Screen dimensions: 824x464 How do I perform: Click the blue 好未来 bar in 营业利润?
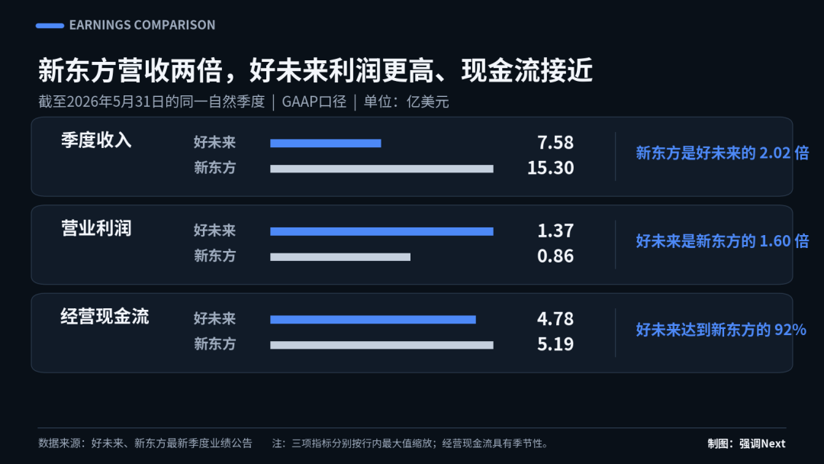[381, 231]
